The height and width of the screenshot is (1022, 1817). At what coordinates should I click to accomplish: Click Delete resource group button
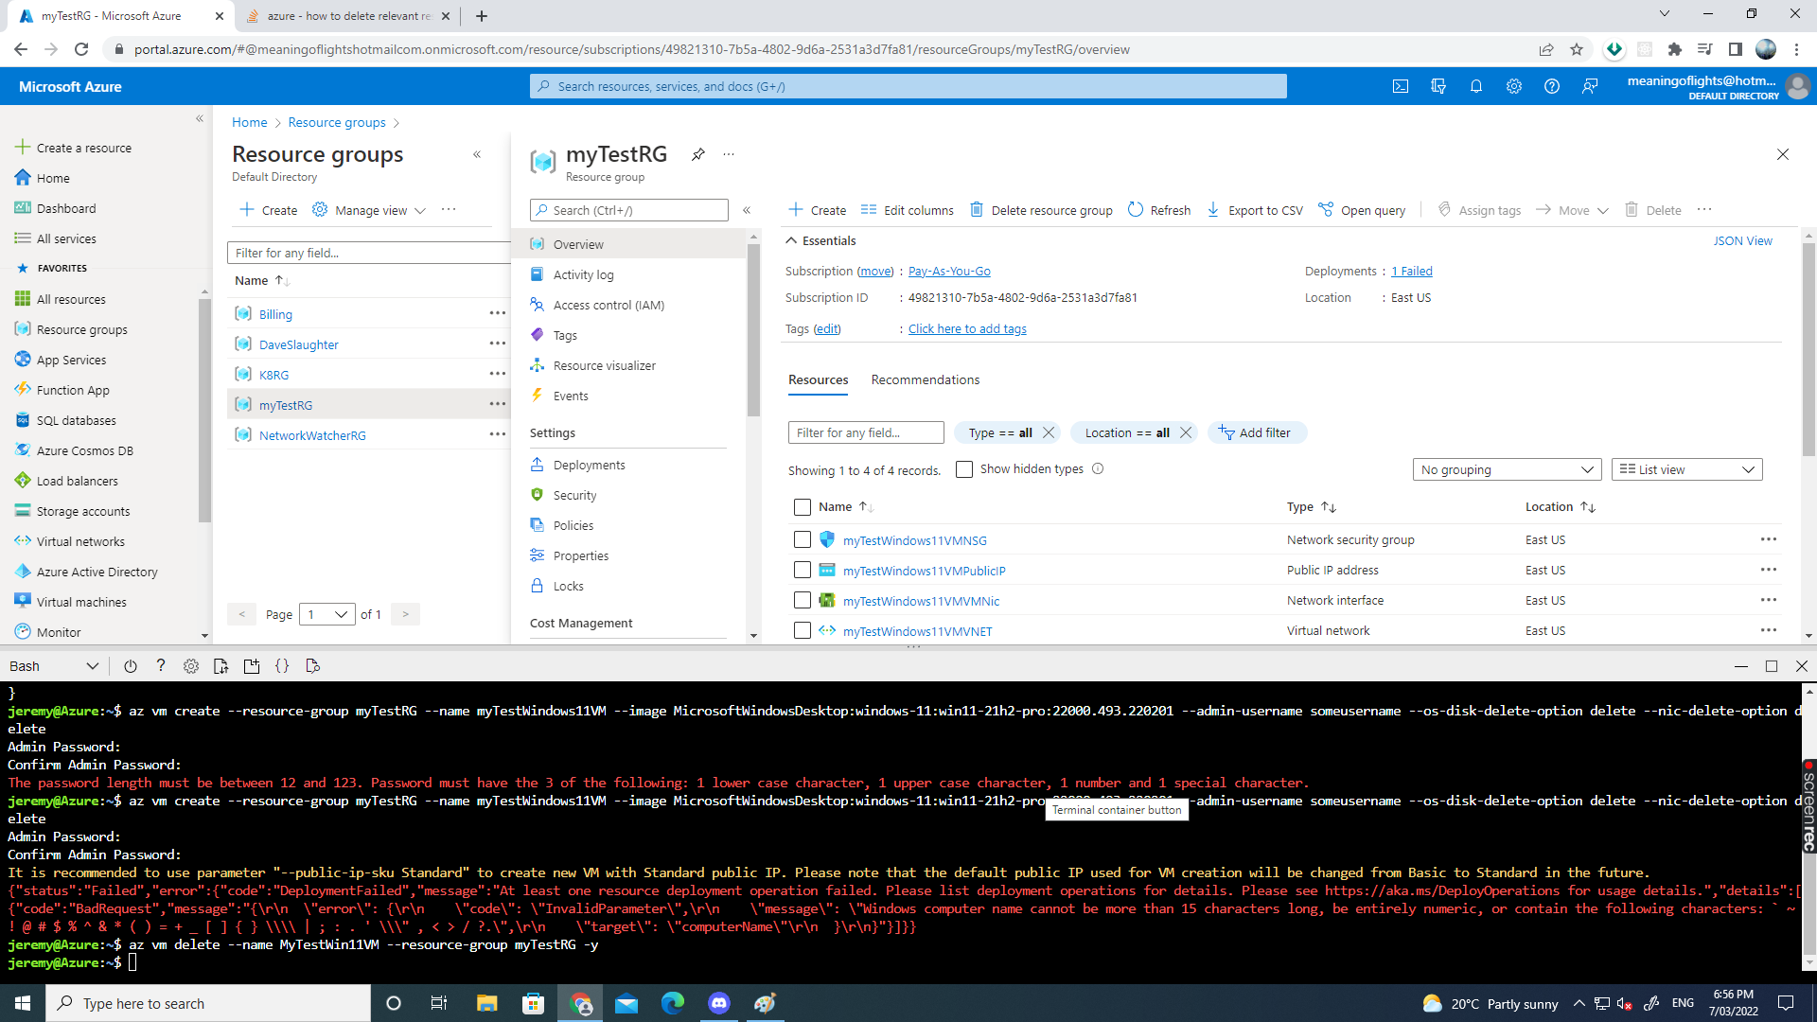click(x=1041, y=210)
